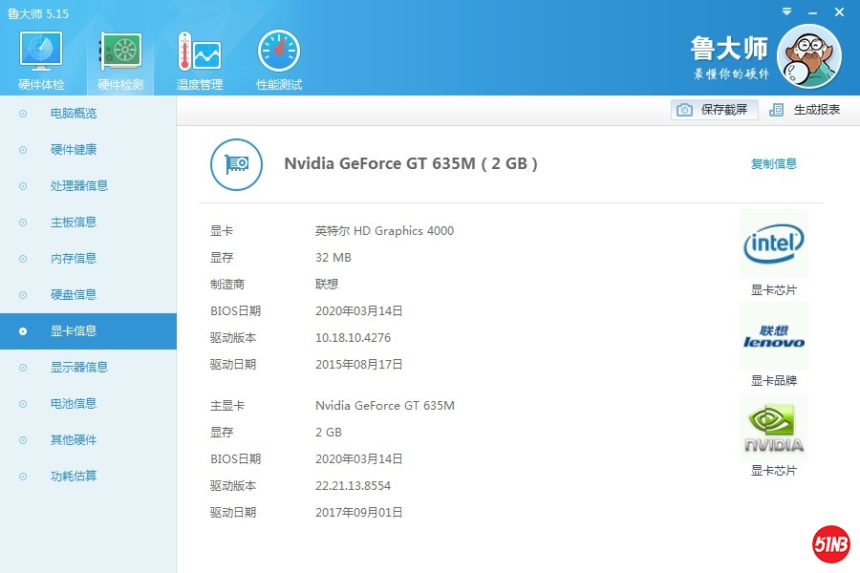This screenshot has width=860, height=573.
Task: Click the NVIDIA graphics chip logo
Action: 773,429
